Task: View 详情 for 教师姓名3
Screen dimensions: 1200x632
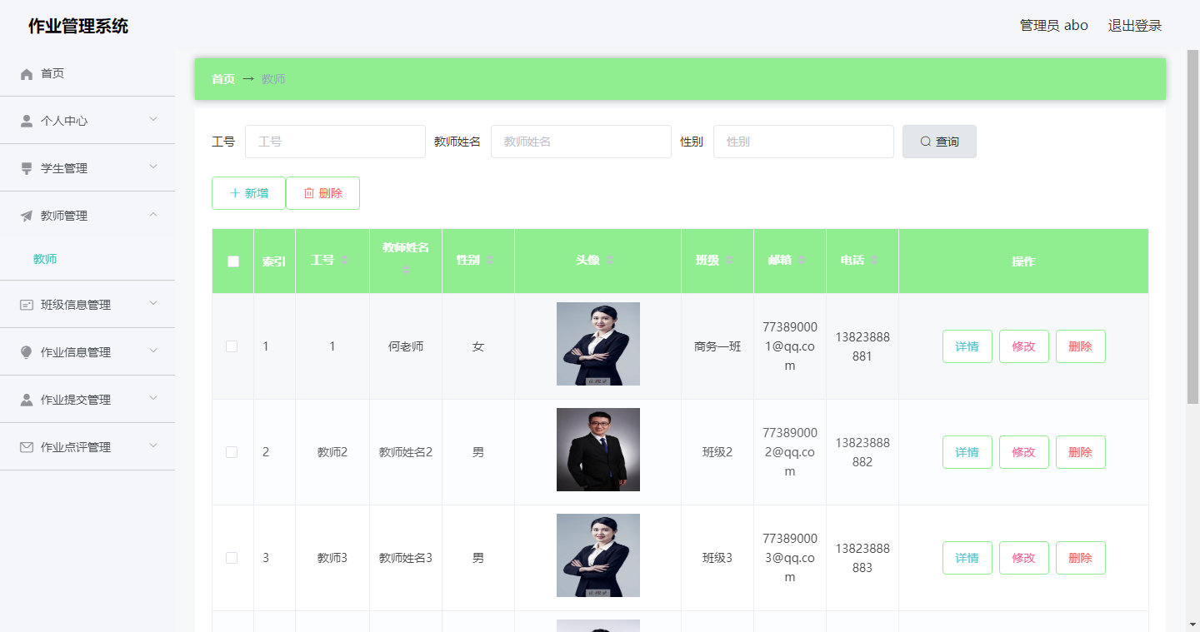Action: 967,558
